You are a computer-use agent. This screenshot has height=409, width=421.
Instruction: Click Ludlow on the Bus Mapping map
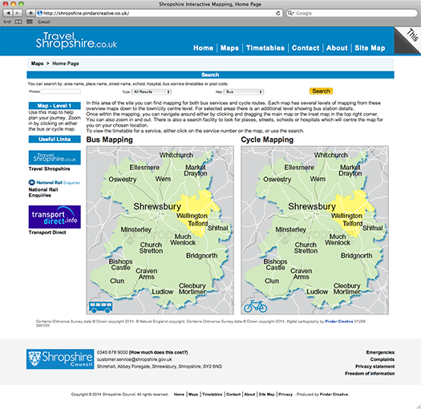click(163, 292)
